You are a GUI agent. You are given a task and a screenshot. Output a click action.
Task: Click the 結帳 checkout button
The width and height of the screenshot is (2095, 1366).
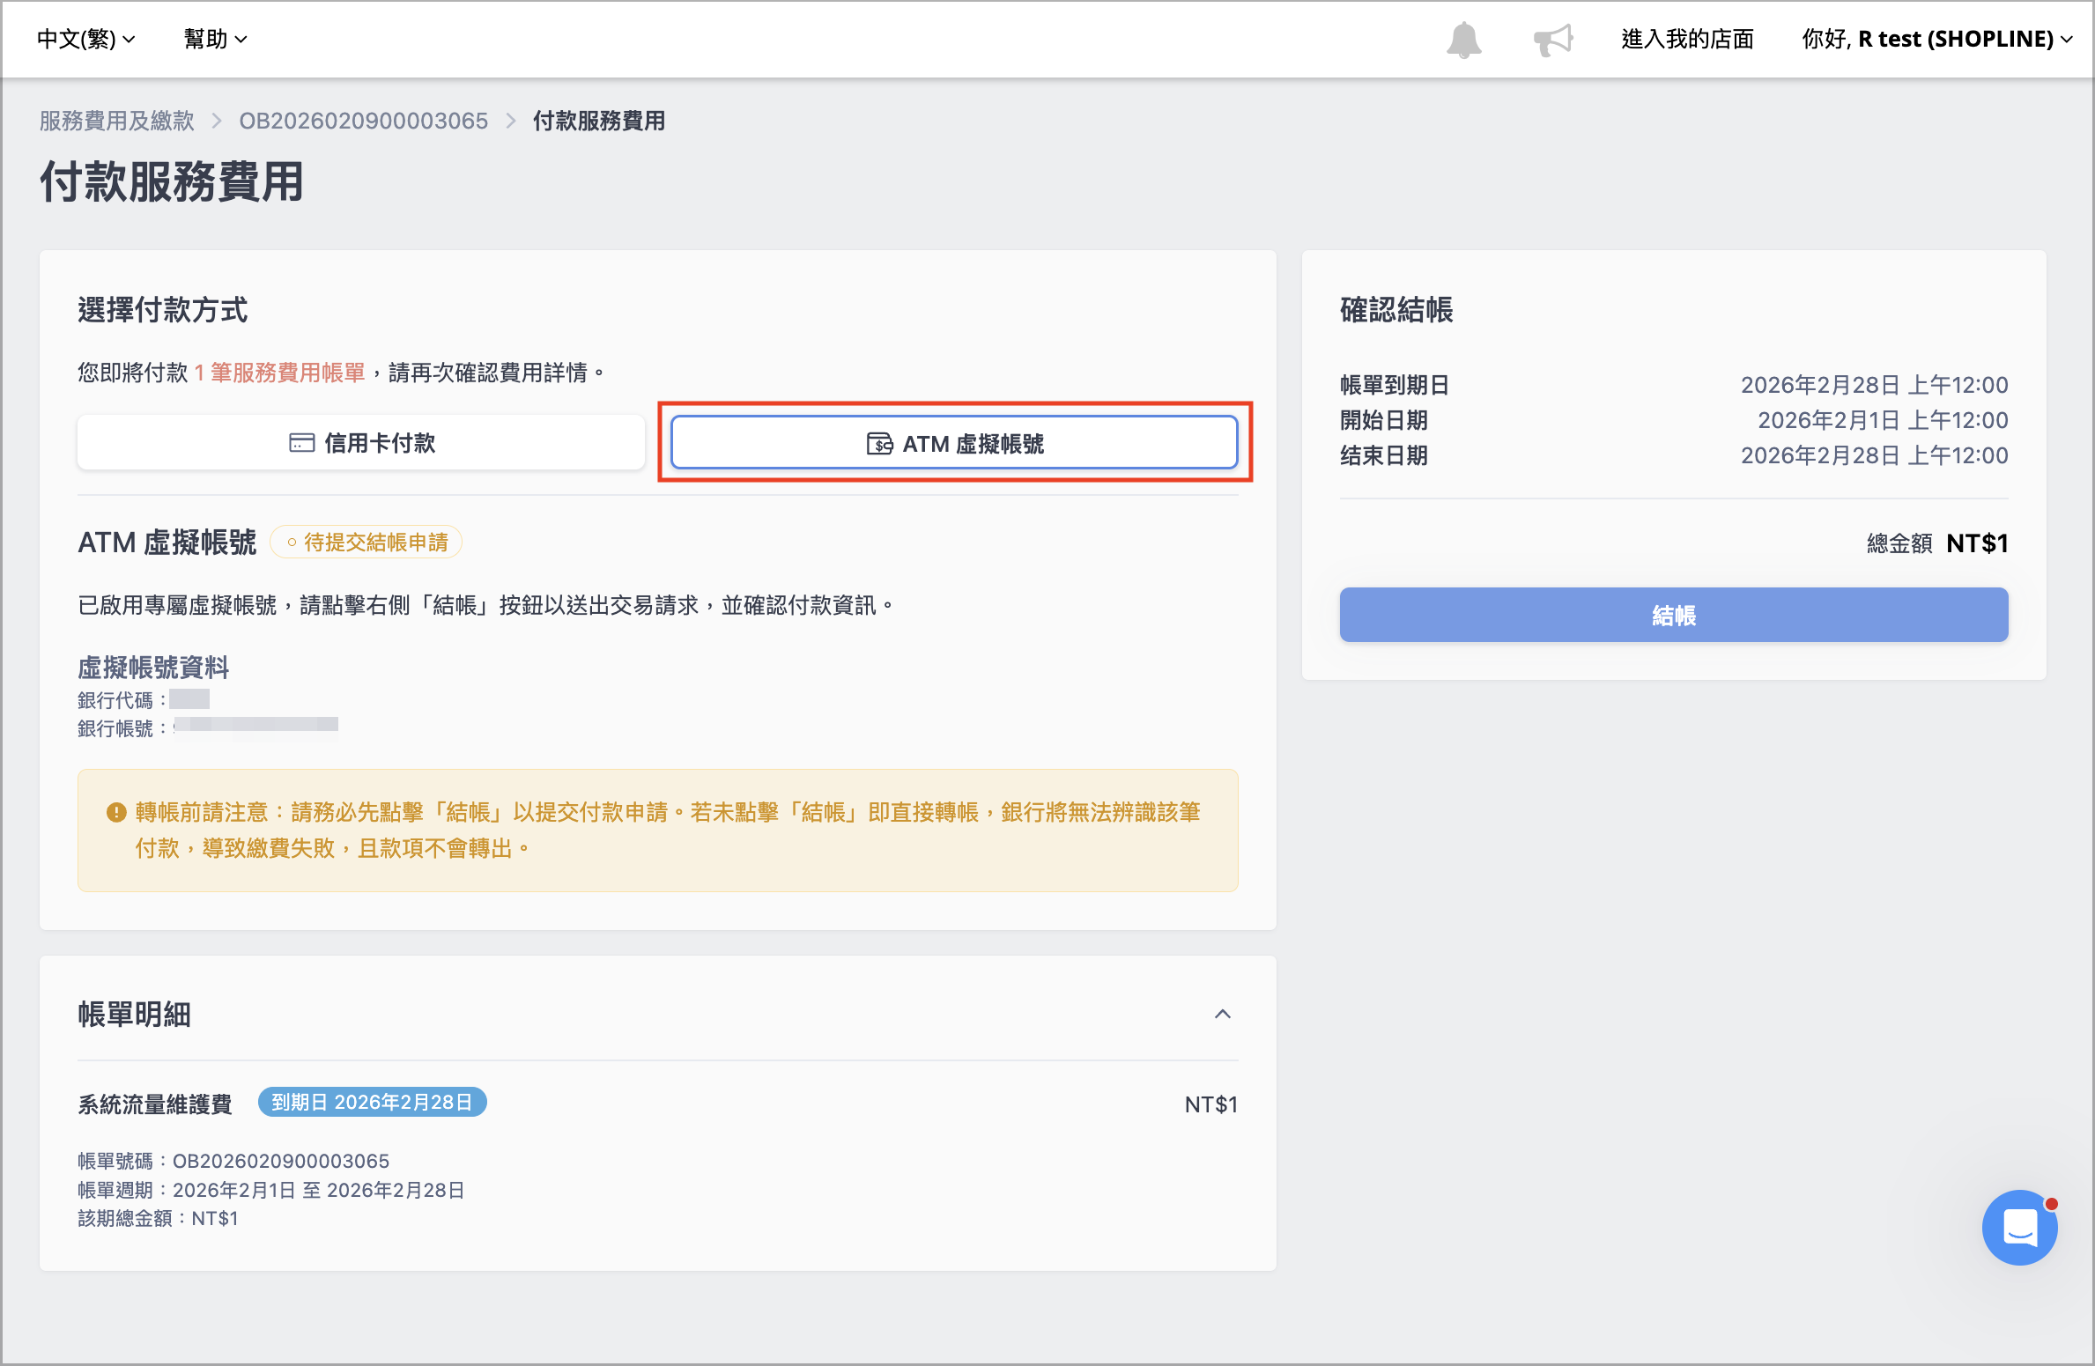pos(1673,615)
